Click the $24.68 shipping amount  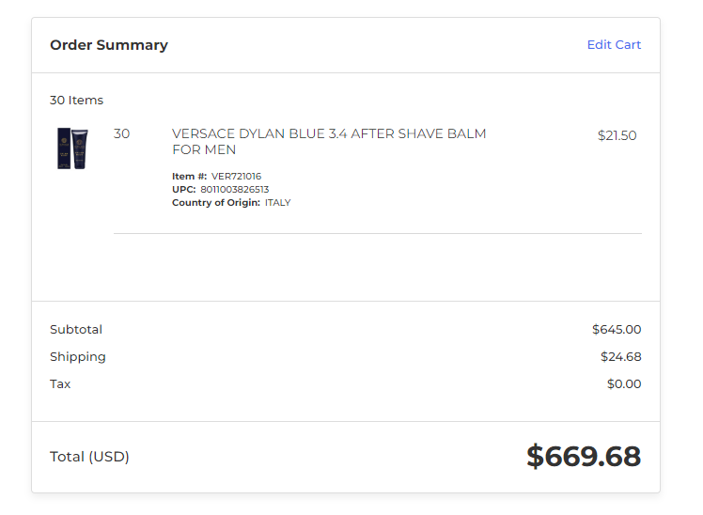(x=621, y=357)
